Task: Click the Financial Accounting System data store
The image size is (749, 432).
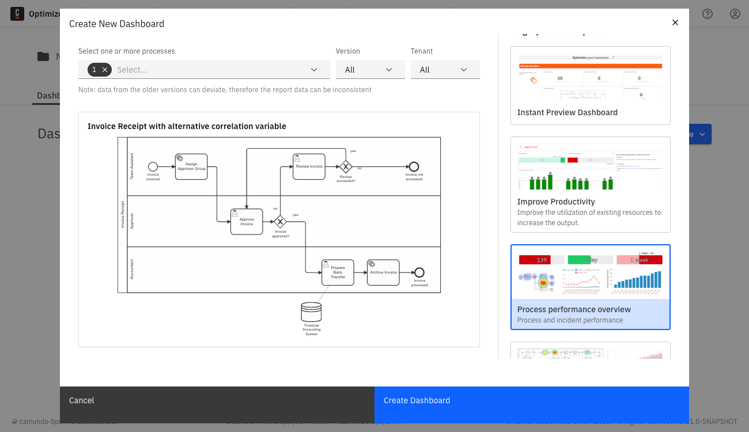Action: tap(311, 312)
